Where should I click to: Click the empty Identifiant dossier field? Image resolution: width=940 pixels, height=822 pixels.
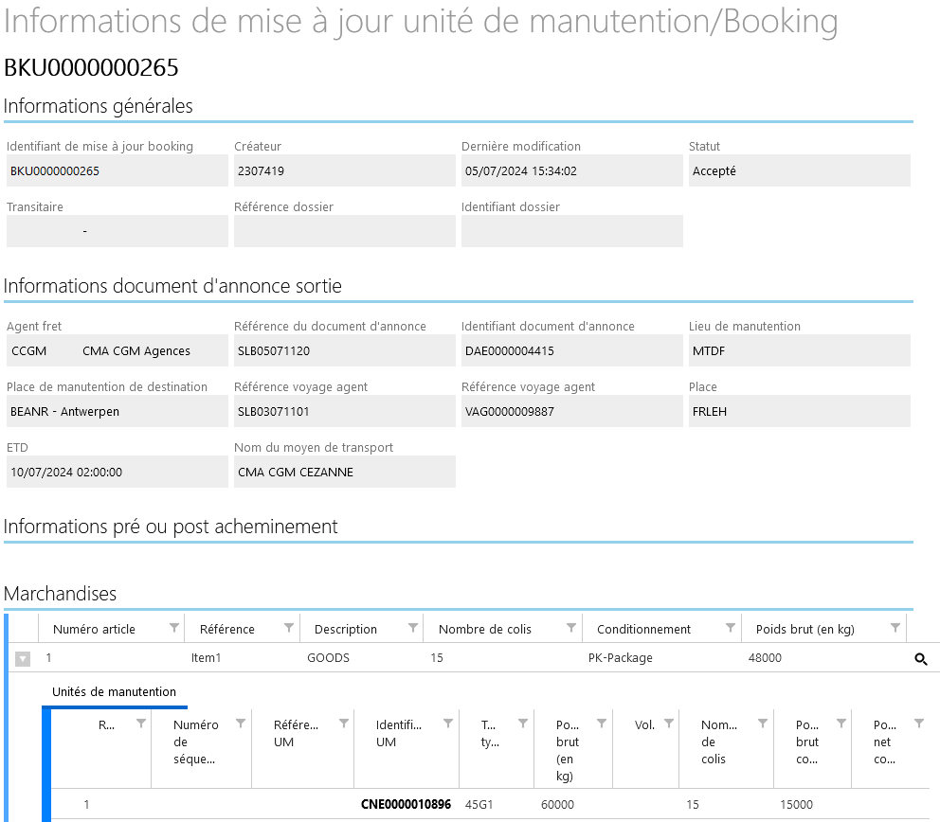[572, 231]
